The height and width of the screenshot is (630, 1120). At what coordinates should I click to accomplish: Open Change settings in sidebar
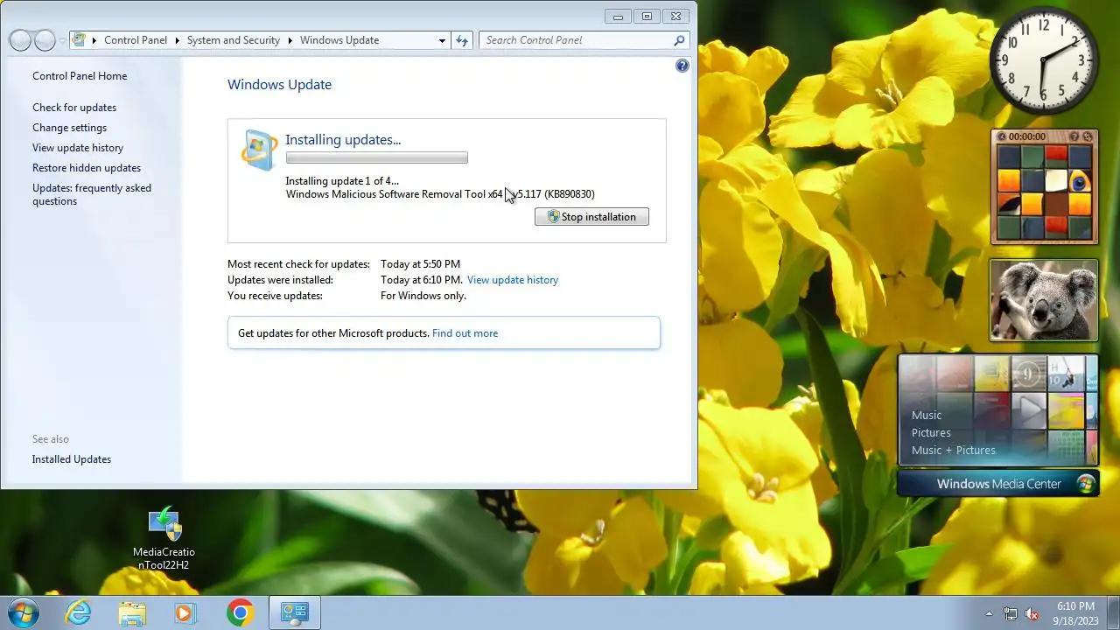click(69, 128)
